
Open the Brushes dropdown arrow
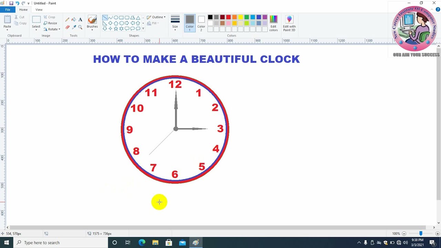(x=92, y=30)
